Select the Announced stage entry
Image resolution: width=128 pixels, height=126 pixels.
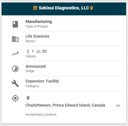pyautogui.click(x=36, y=66)
